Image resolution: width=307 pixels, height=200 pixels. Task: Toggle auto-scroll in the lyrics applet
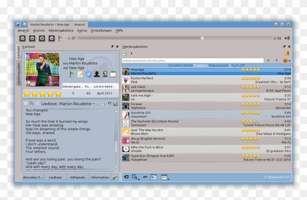click(103, 103)
